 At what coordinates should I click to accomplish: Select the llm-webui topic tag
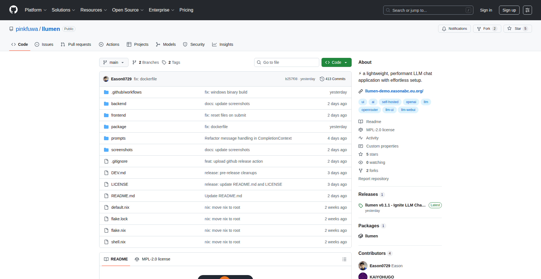point(408,110)
